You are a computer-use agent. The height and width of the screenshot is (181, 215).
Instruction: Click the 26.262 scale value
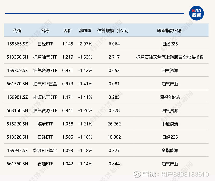point(115,124)
